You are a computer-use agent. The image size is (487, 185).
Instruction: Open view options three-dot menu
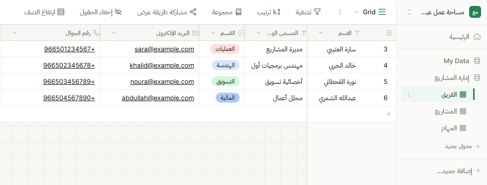point(340,12)
